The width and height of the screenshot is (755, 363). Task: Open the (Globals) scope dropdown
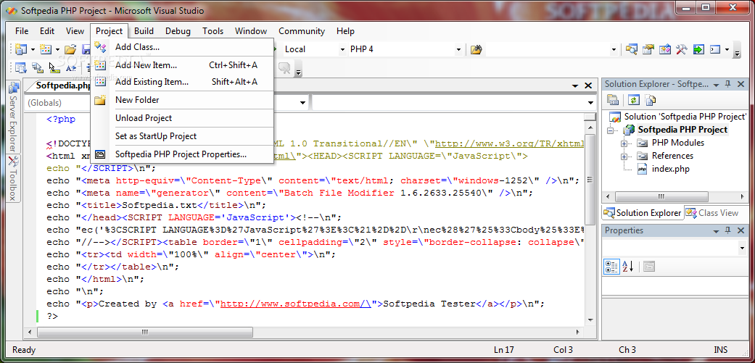(x=302, y=102)
